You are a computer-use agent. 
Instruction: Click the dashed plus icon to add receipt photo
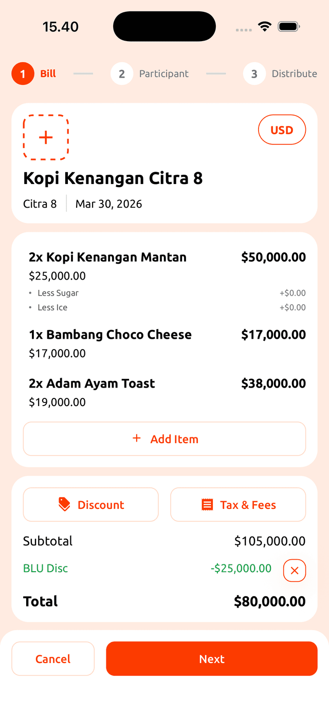[x=45, y=137]
